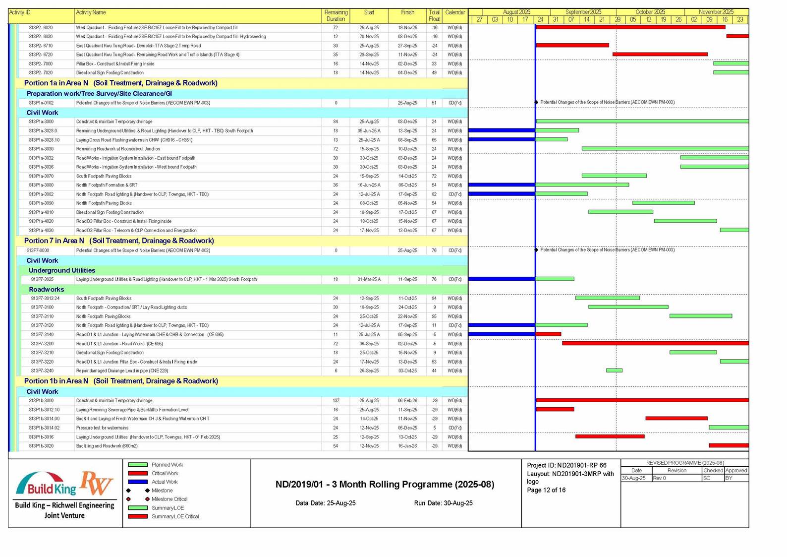787x557 pixels.
Task: Click the red critical bar for S13P2-6020
Action: (630, 27)
